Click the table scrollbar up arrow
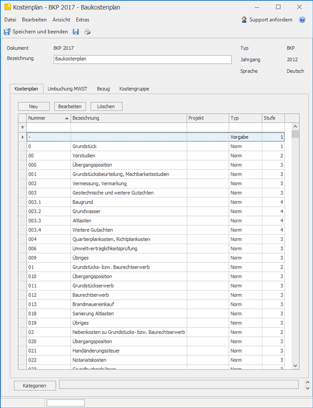Screen dimensions: 313x408 [x=295, y=127]
